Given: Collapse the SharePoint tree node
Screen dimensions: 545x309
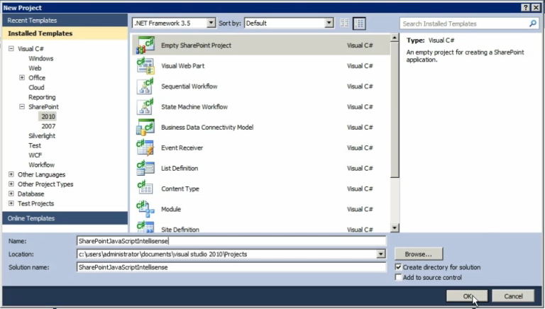Looking at the screenshot, I should [22, 106].
